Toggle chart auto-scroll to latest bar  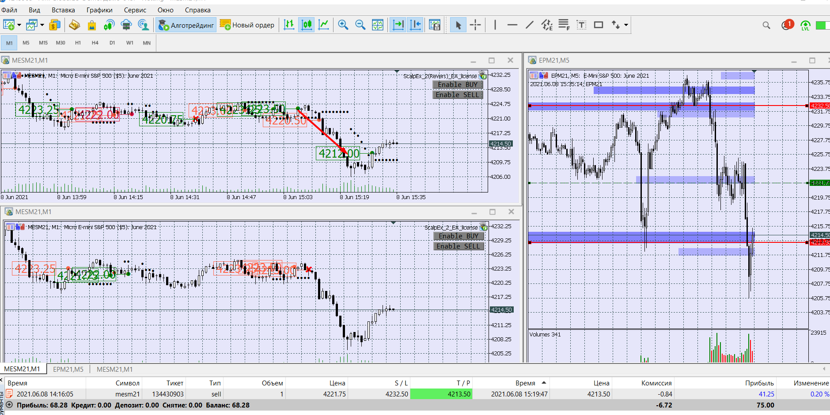[x=398, y=25]
